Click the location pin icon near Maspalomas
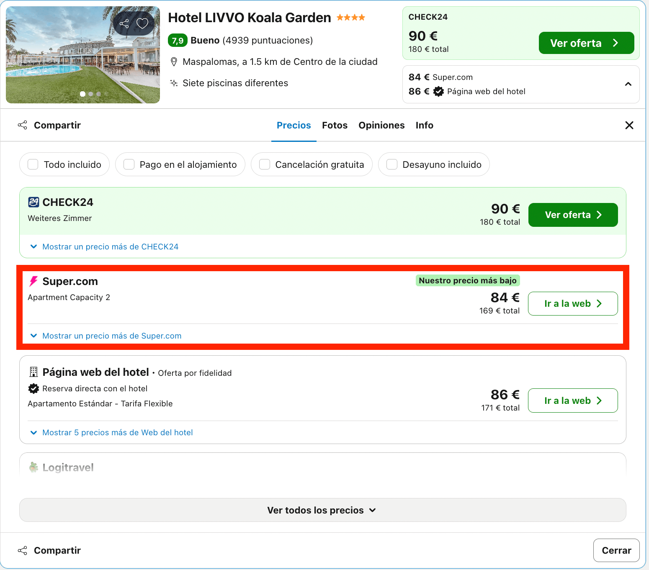 [174, 62]
